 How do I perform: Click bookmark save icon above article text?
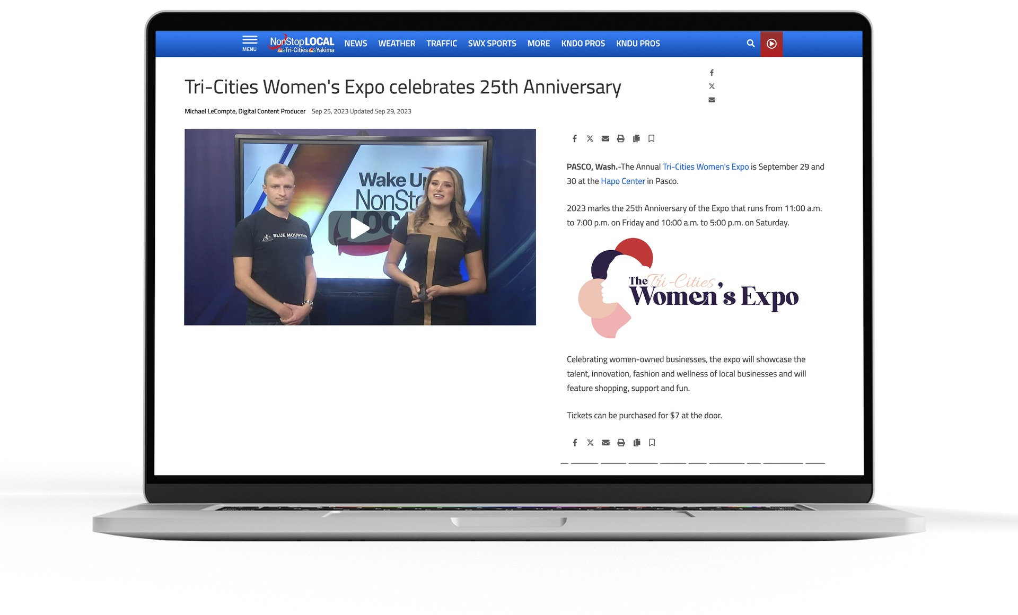[652, 138]
